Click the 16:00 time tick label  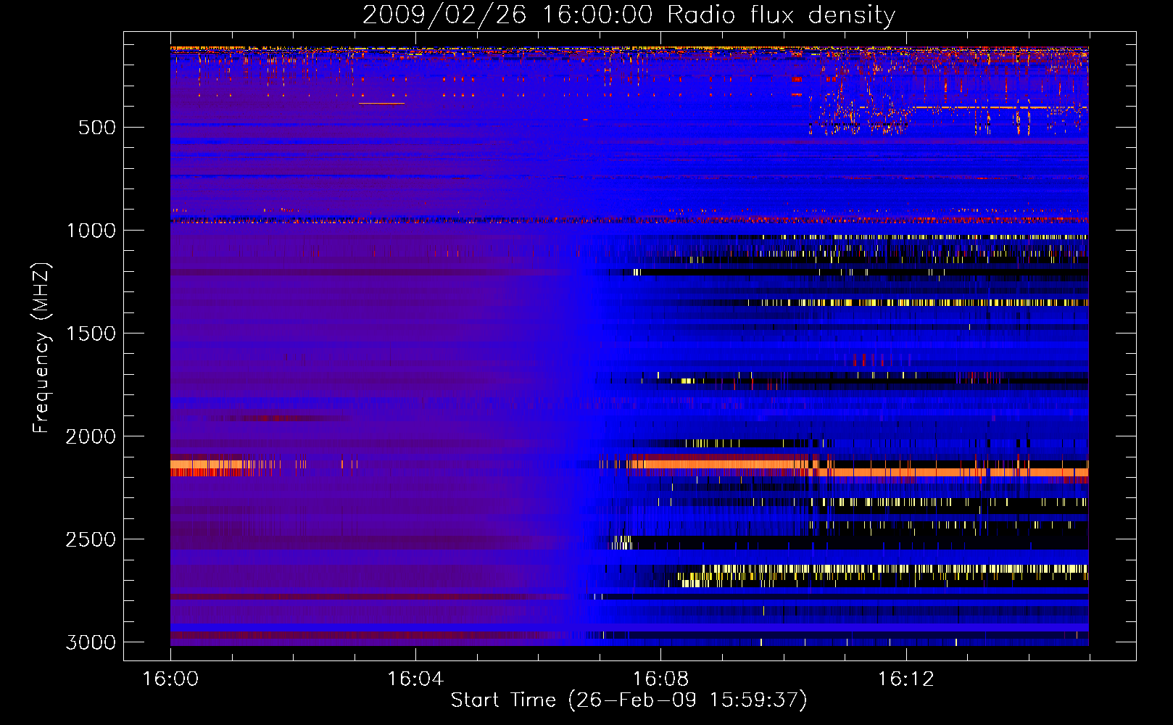[x=170, y=679]
